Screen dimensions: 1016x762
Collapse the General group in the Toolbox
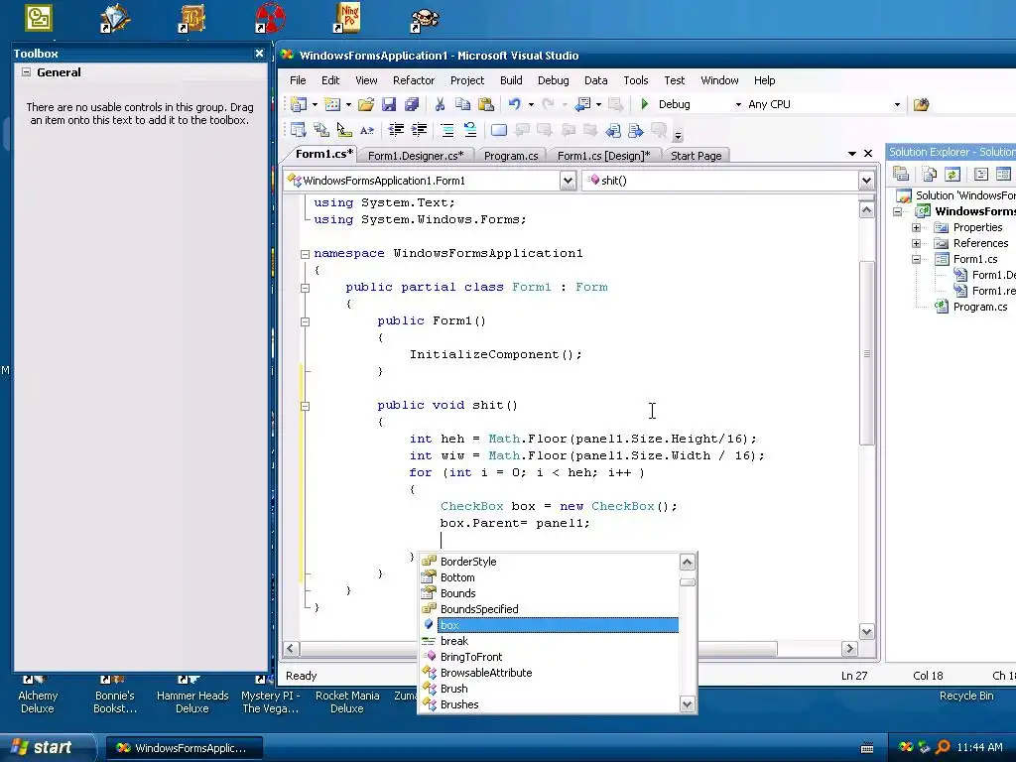26,71
